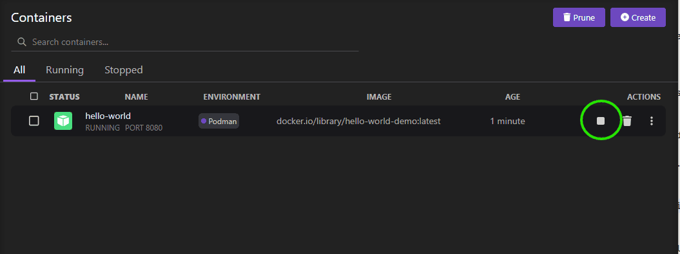Click the NAME column header
Viewport: 680px width, 254px height.
pyautogui.click(x=136, y=97)
